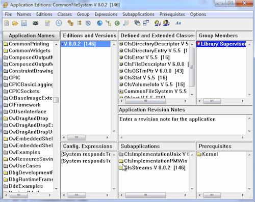This screenshot has width=255, height=202.
Task: Click the orange hierarchy toolbar icon
Action: click(x=80, y=23)
